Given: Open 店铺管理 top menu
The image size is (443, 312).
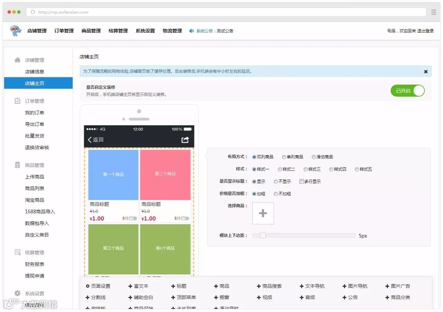Looking at the screenshot, I should coord(37,31).
